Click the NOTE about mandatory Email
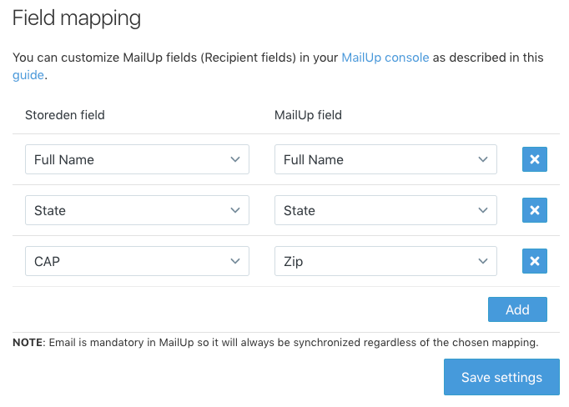 [x=275, y=342]
